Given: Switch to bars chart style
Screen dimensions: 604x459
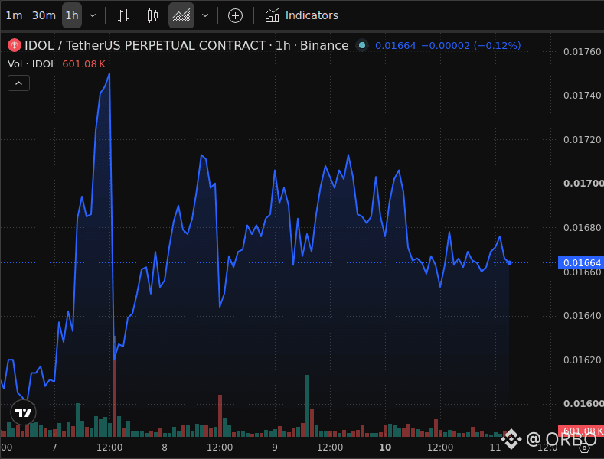Looking at the screenshot, I should pyautogui.click(x=123, y=15).
